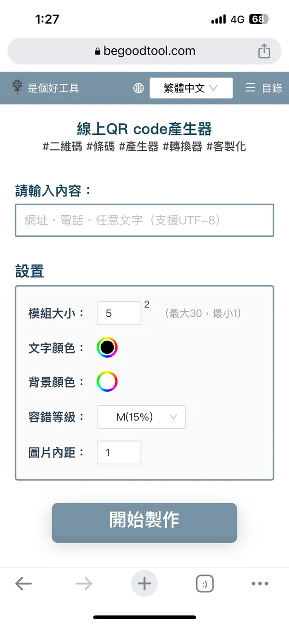Open the browser three-dot more menu
Image resolution: width=289 pixels, height=625 pixels.
pyautogui.click(x=260, y=584)
